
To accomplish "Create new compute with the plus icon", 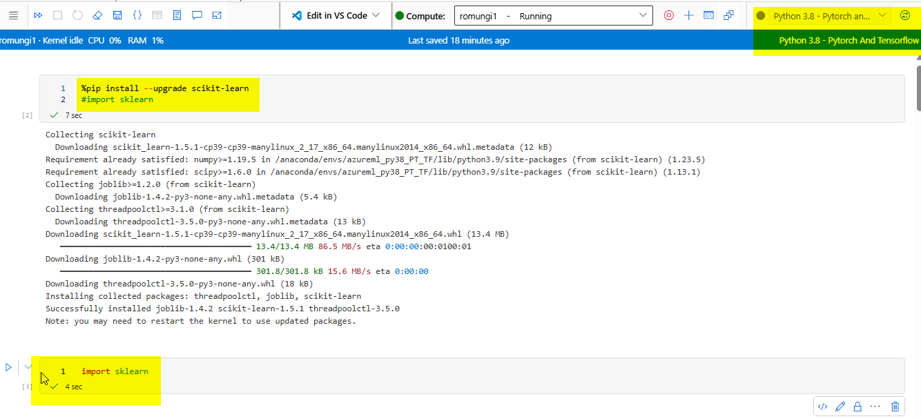I will tap(688, 15).
